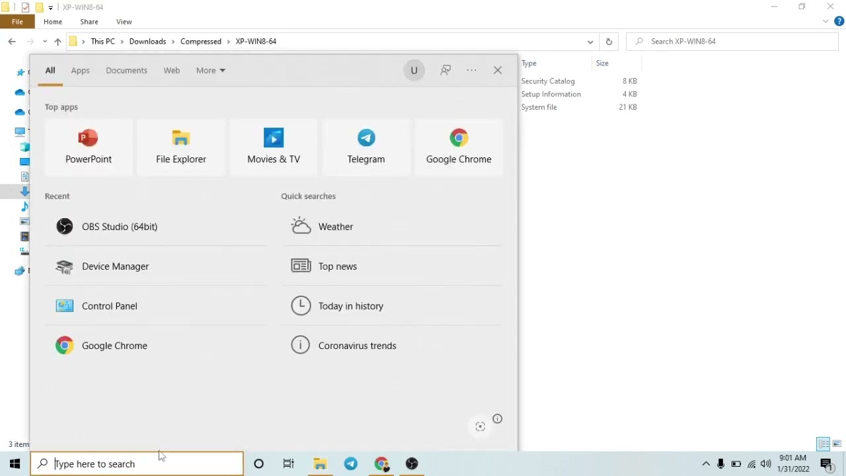Switch Explorer to large icons view
846x476 pixels.
[837, 444]
